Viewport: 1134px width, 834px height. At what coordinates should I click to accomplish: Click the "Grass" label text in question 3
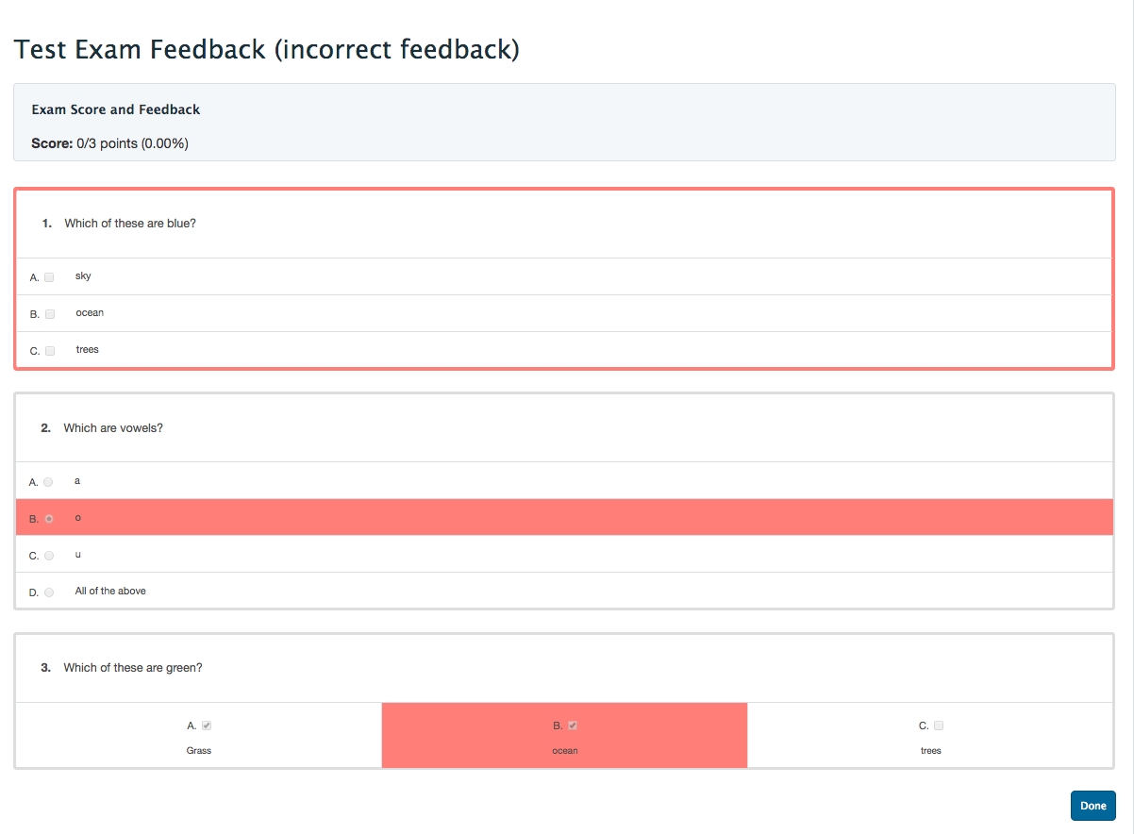(199, 751)
